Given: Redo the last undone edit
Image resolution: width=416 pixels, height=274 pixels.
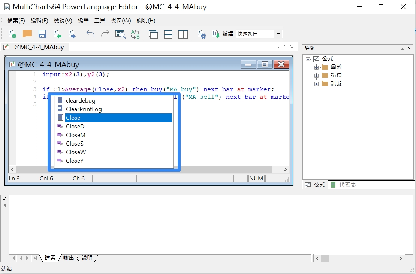Looking at the screenshot, I should [x=105, y=34].
